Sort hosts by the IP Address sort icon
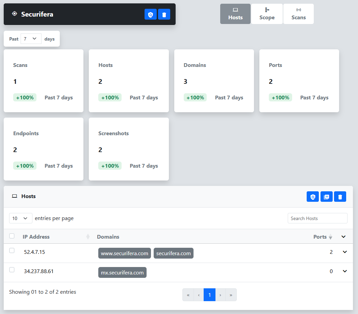The height and width of the screenshot is (314, 358). (88, 237)
